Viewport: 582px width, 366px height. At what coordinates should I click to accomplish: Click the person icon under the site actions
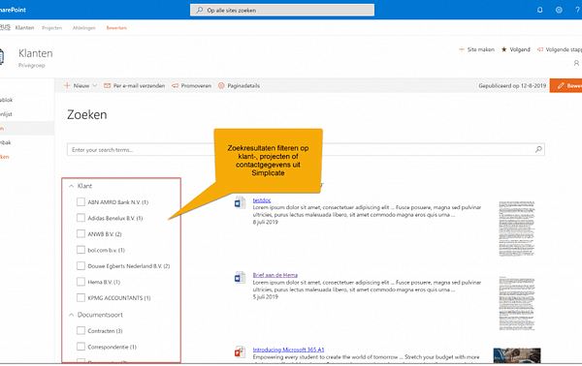point(576,63)
